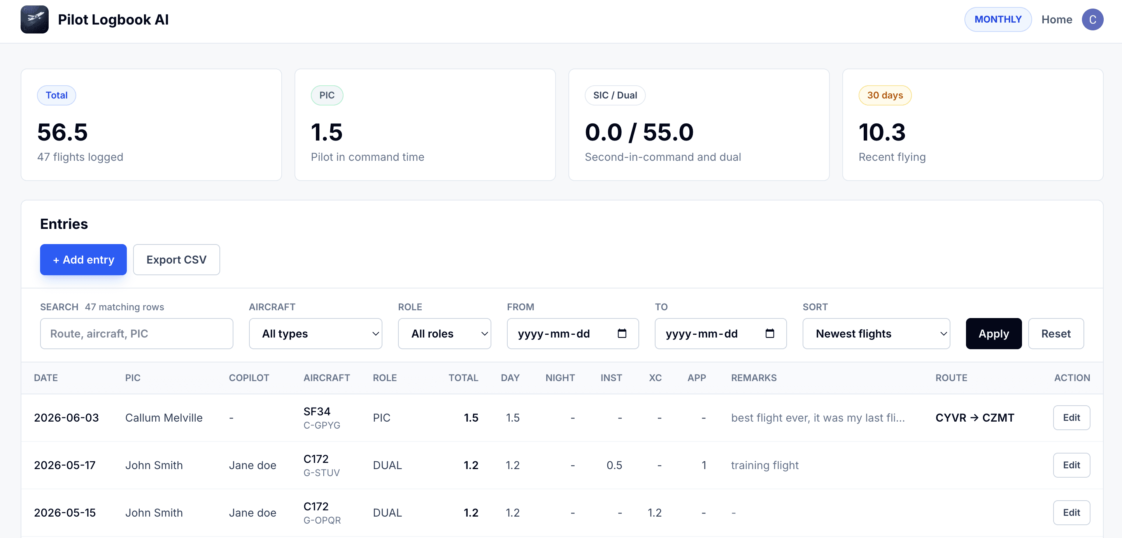
Task: Click the 47 flights logged text
Action: click(x=80, y=157)
